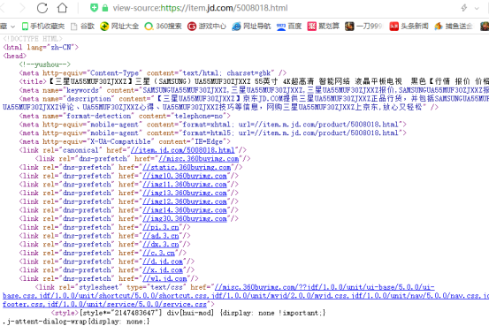The width and height of the screenshot is (489, 326).
Task: Click the green padlock icon
Action: click(x=105, y=8)
